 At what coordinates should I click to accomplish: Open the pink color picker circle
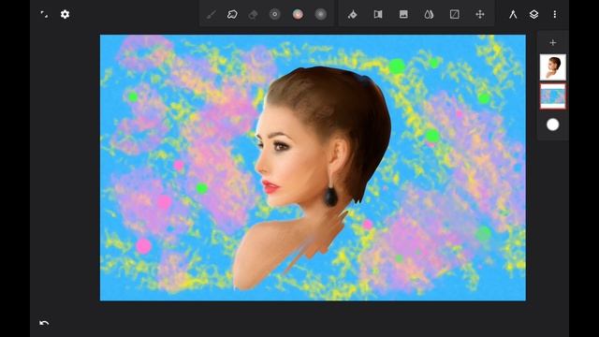coord(298,15)
